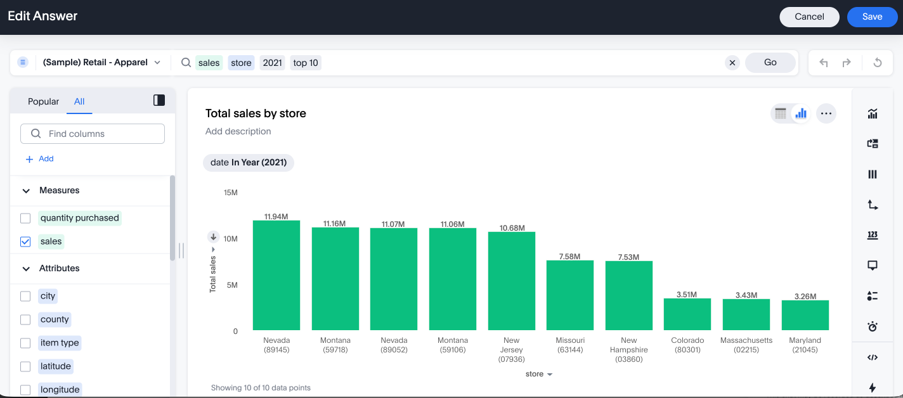903x398 pixels.
Task: Select the chart view icon
Action: [801, 113]
